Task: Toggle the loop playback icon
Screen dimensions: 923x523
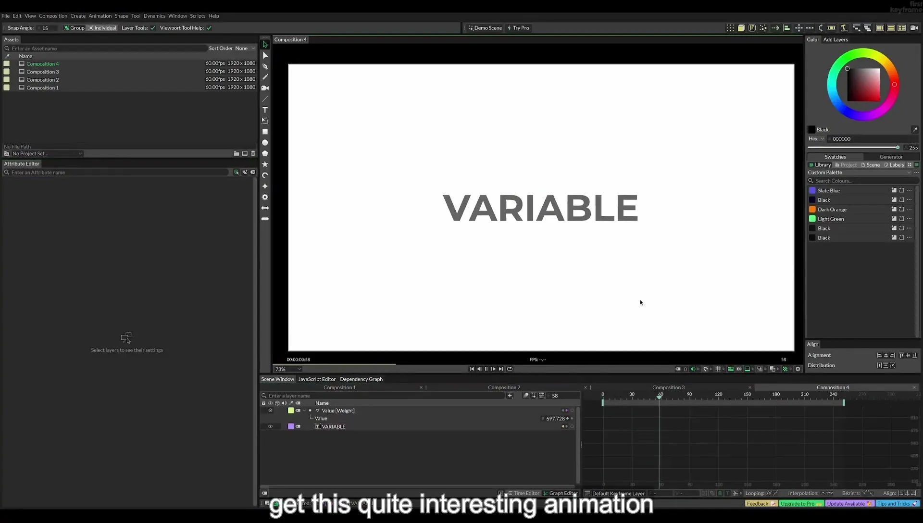Action: 510,369
